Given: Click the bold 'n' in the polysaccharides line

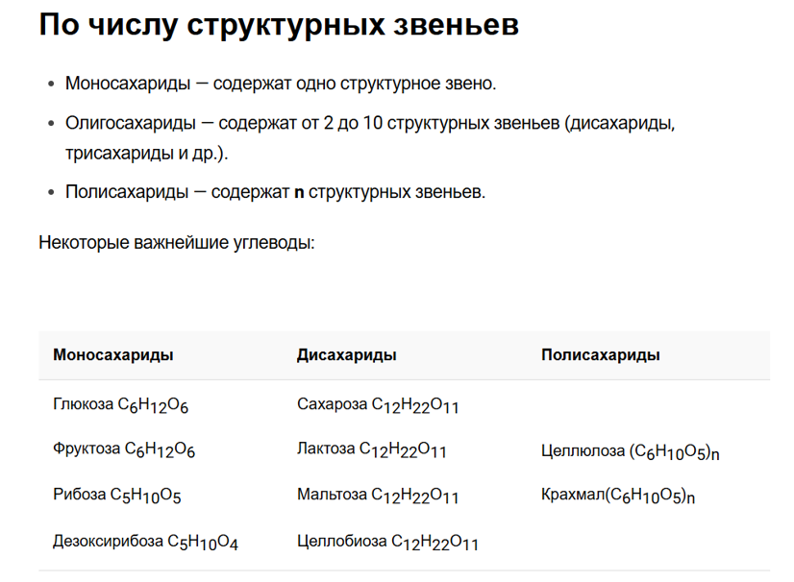Looking at the screenshot, I should pyautogui.click(x=299, y=193).
